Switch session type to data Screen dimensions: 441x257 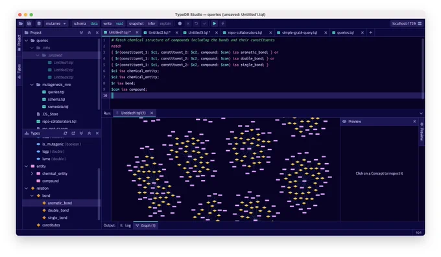click(94, 23)
